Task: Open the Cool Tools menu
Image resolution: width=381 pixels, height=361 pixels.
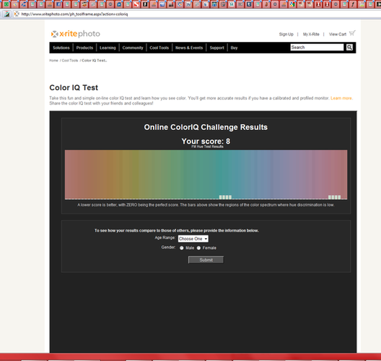Action: [x=159, y=48]
